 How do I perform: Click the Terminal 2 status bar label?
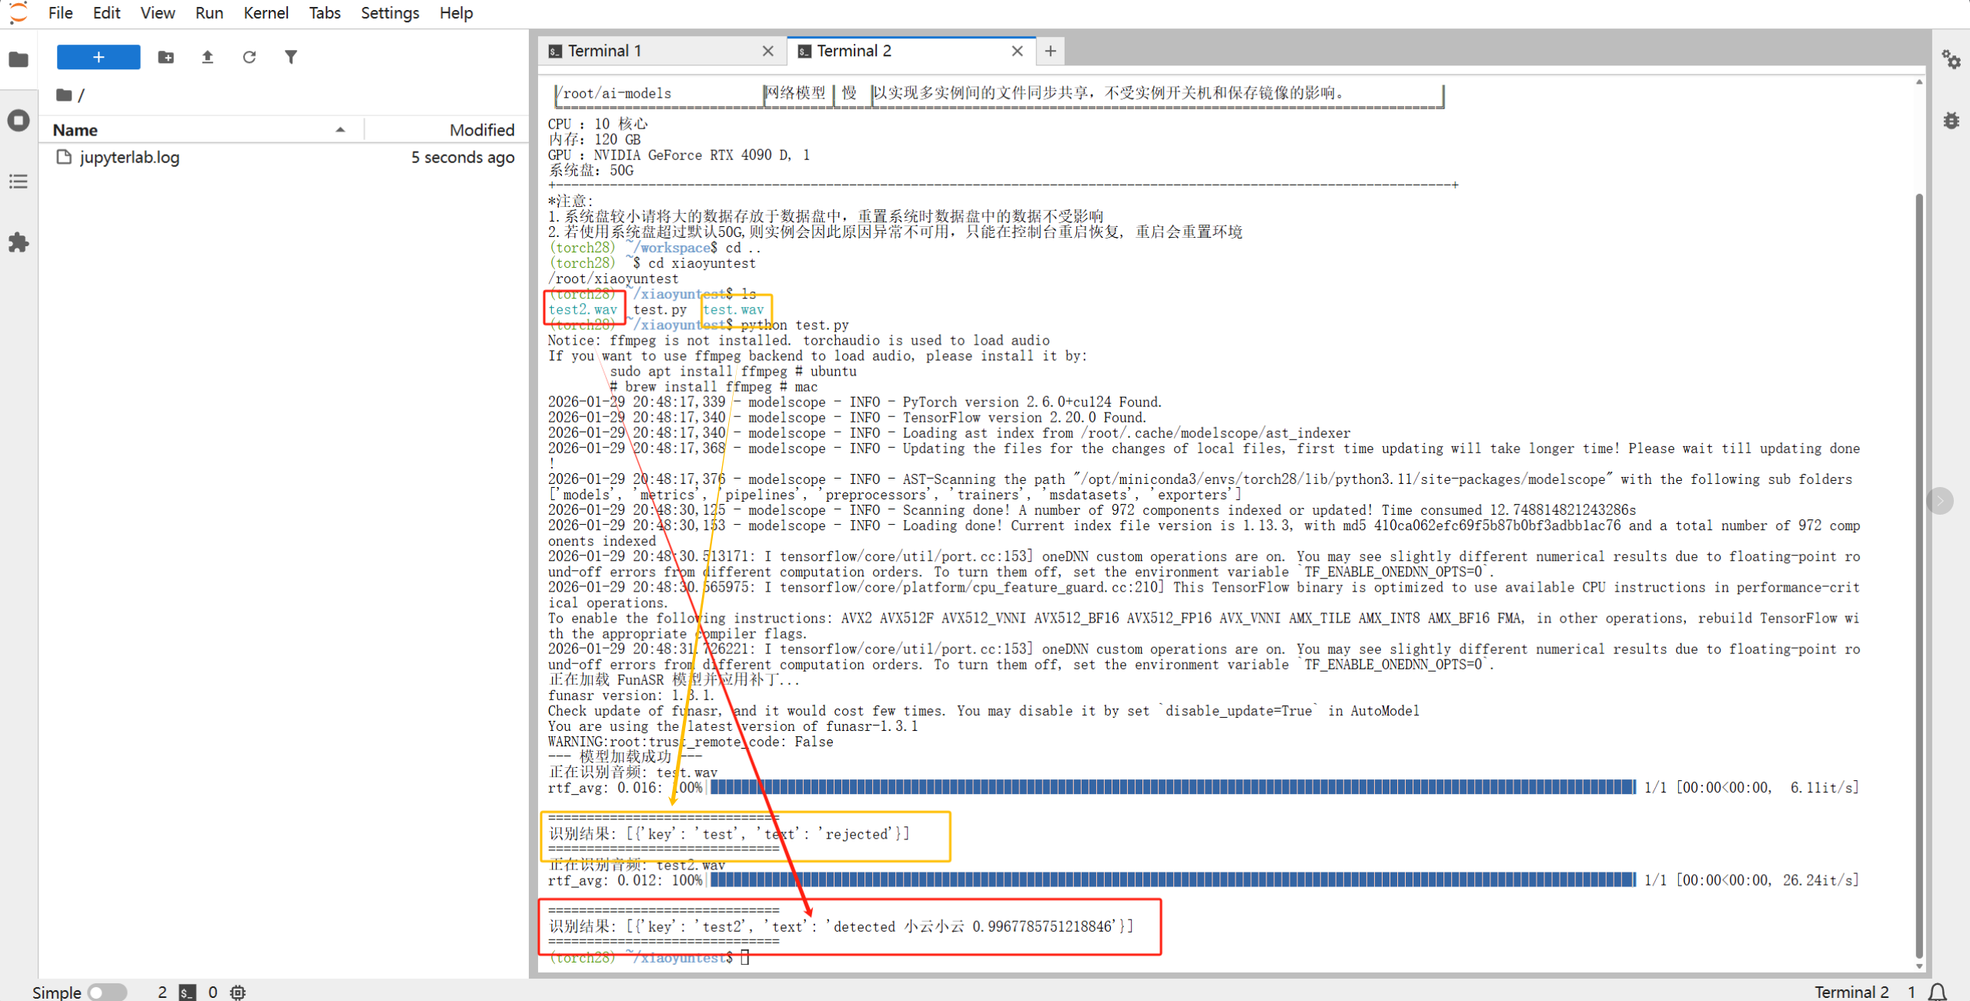[1851, 993]
